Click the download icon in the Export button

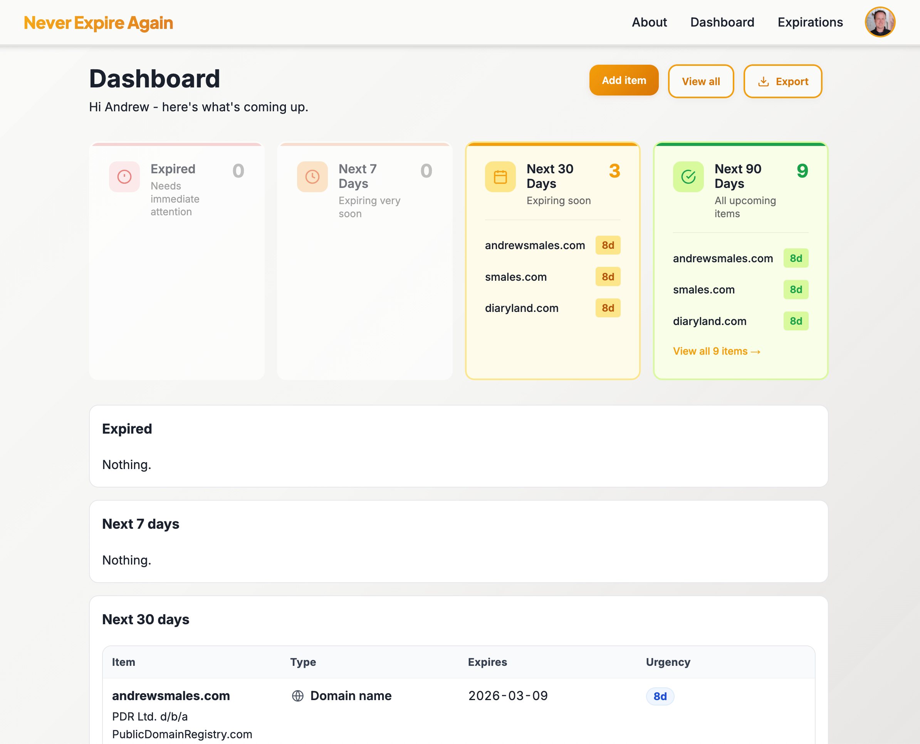click(x=764, y=81)
